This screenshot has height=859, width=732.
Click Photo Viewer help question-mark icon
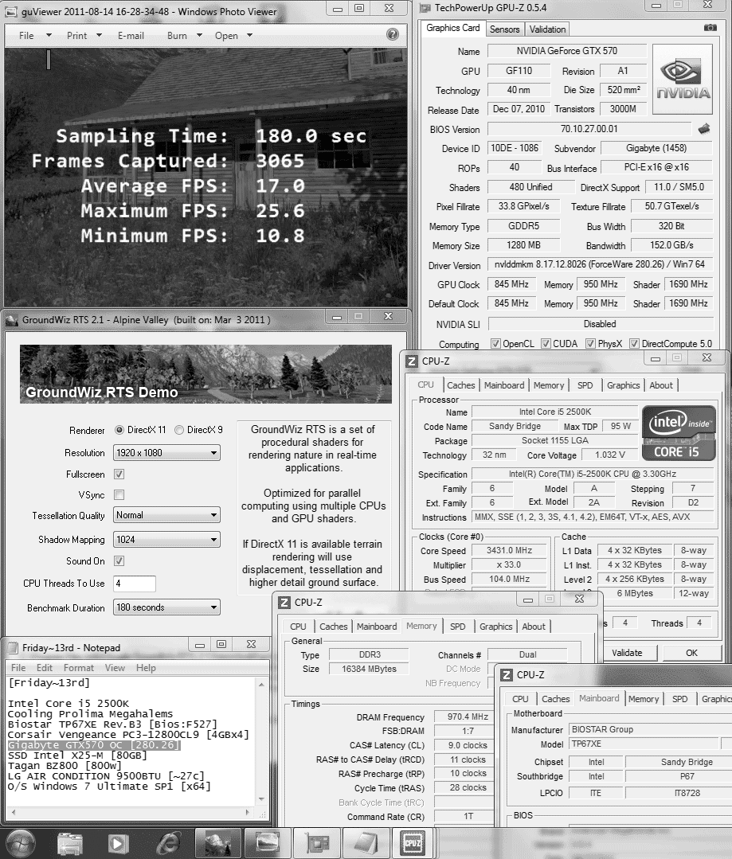coord(393,34)
